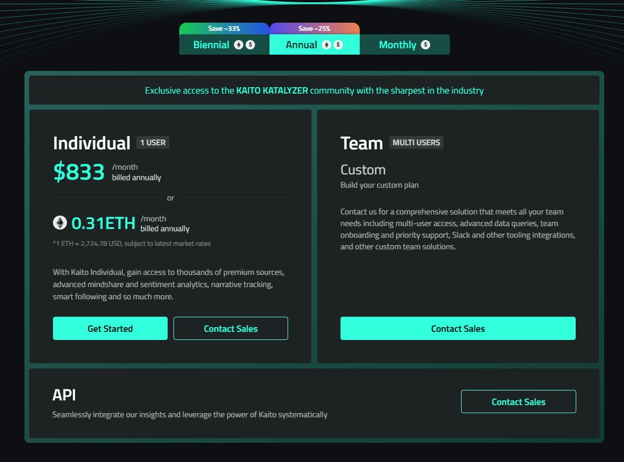Click the $833 price
The height and width of the screenshot is (462, 624).
(x=79, y=171)
